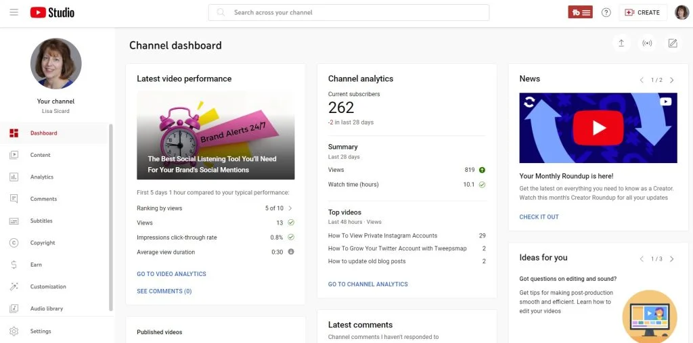Go to previous News card
The image size is (693, 343).
(x=642, y=80)
